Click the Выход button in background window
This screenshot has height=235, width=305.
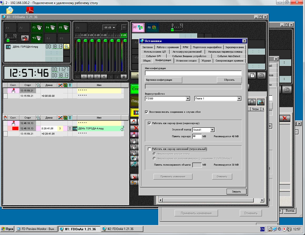[x=290, y=211]
